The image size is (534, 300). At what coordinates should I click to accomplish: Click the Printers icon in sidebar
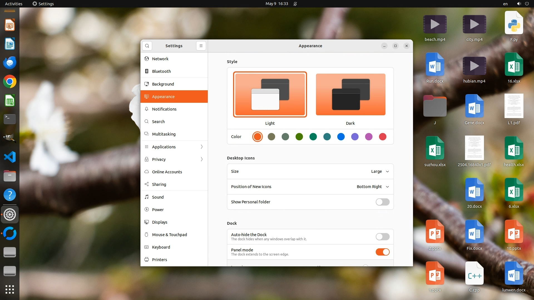[x=147, y=260]
